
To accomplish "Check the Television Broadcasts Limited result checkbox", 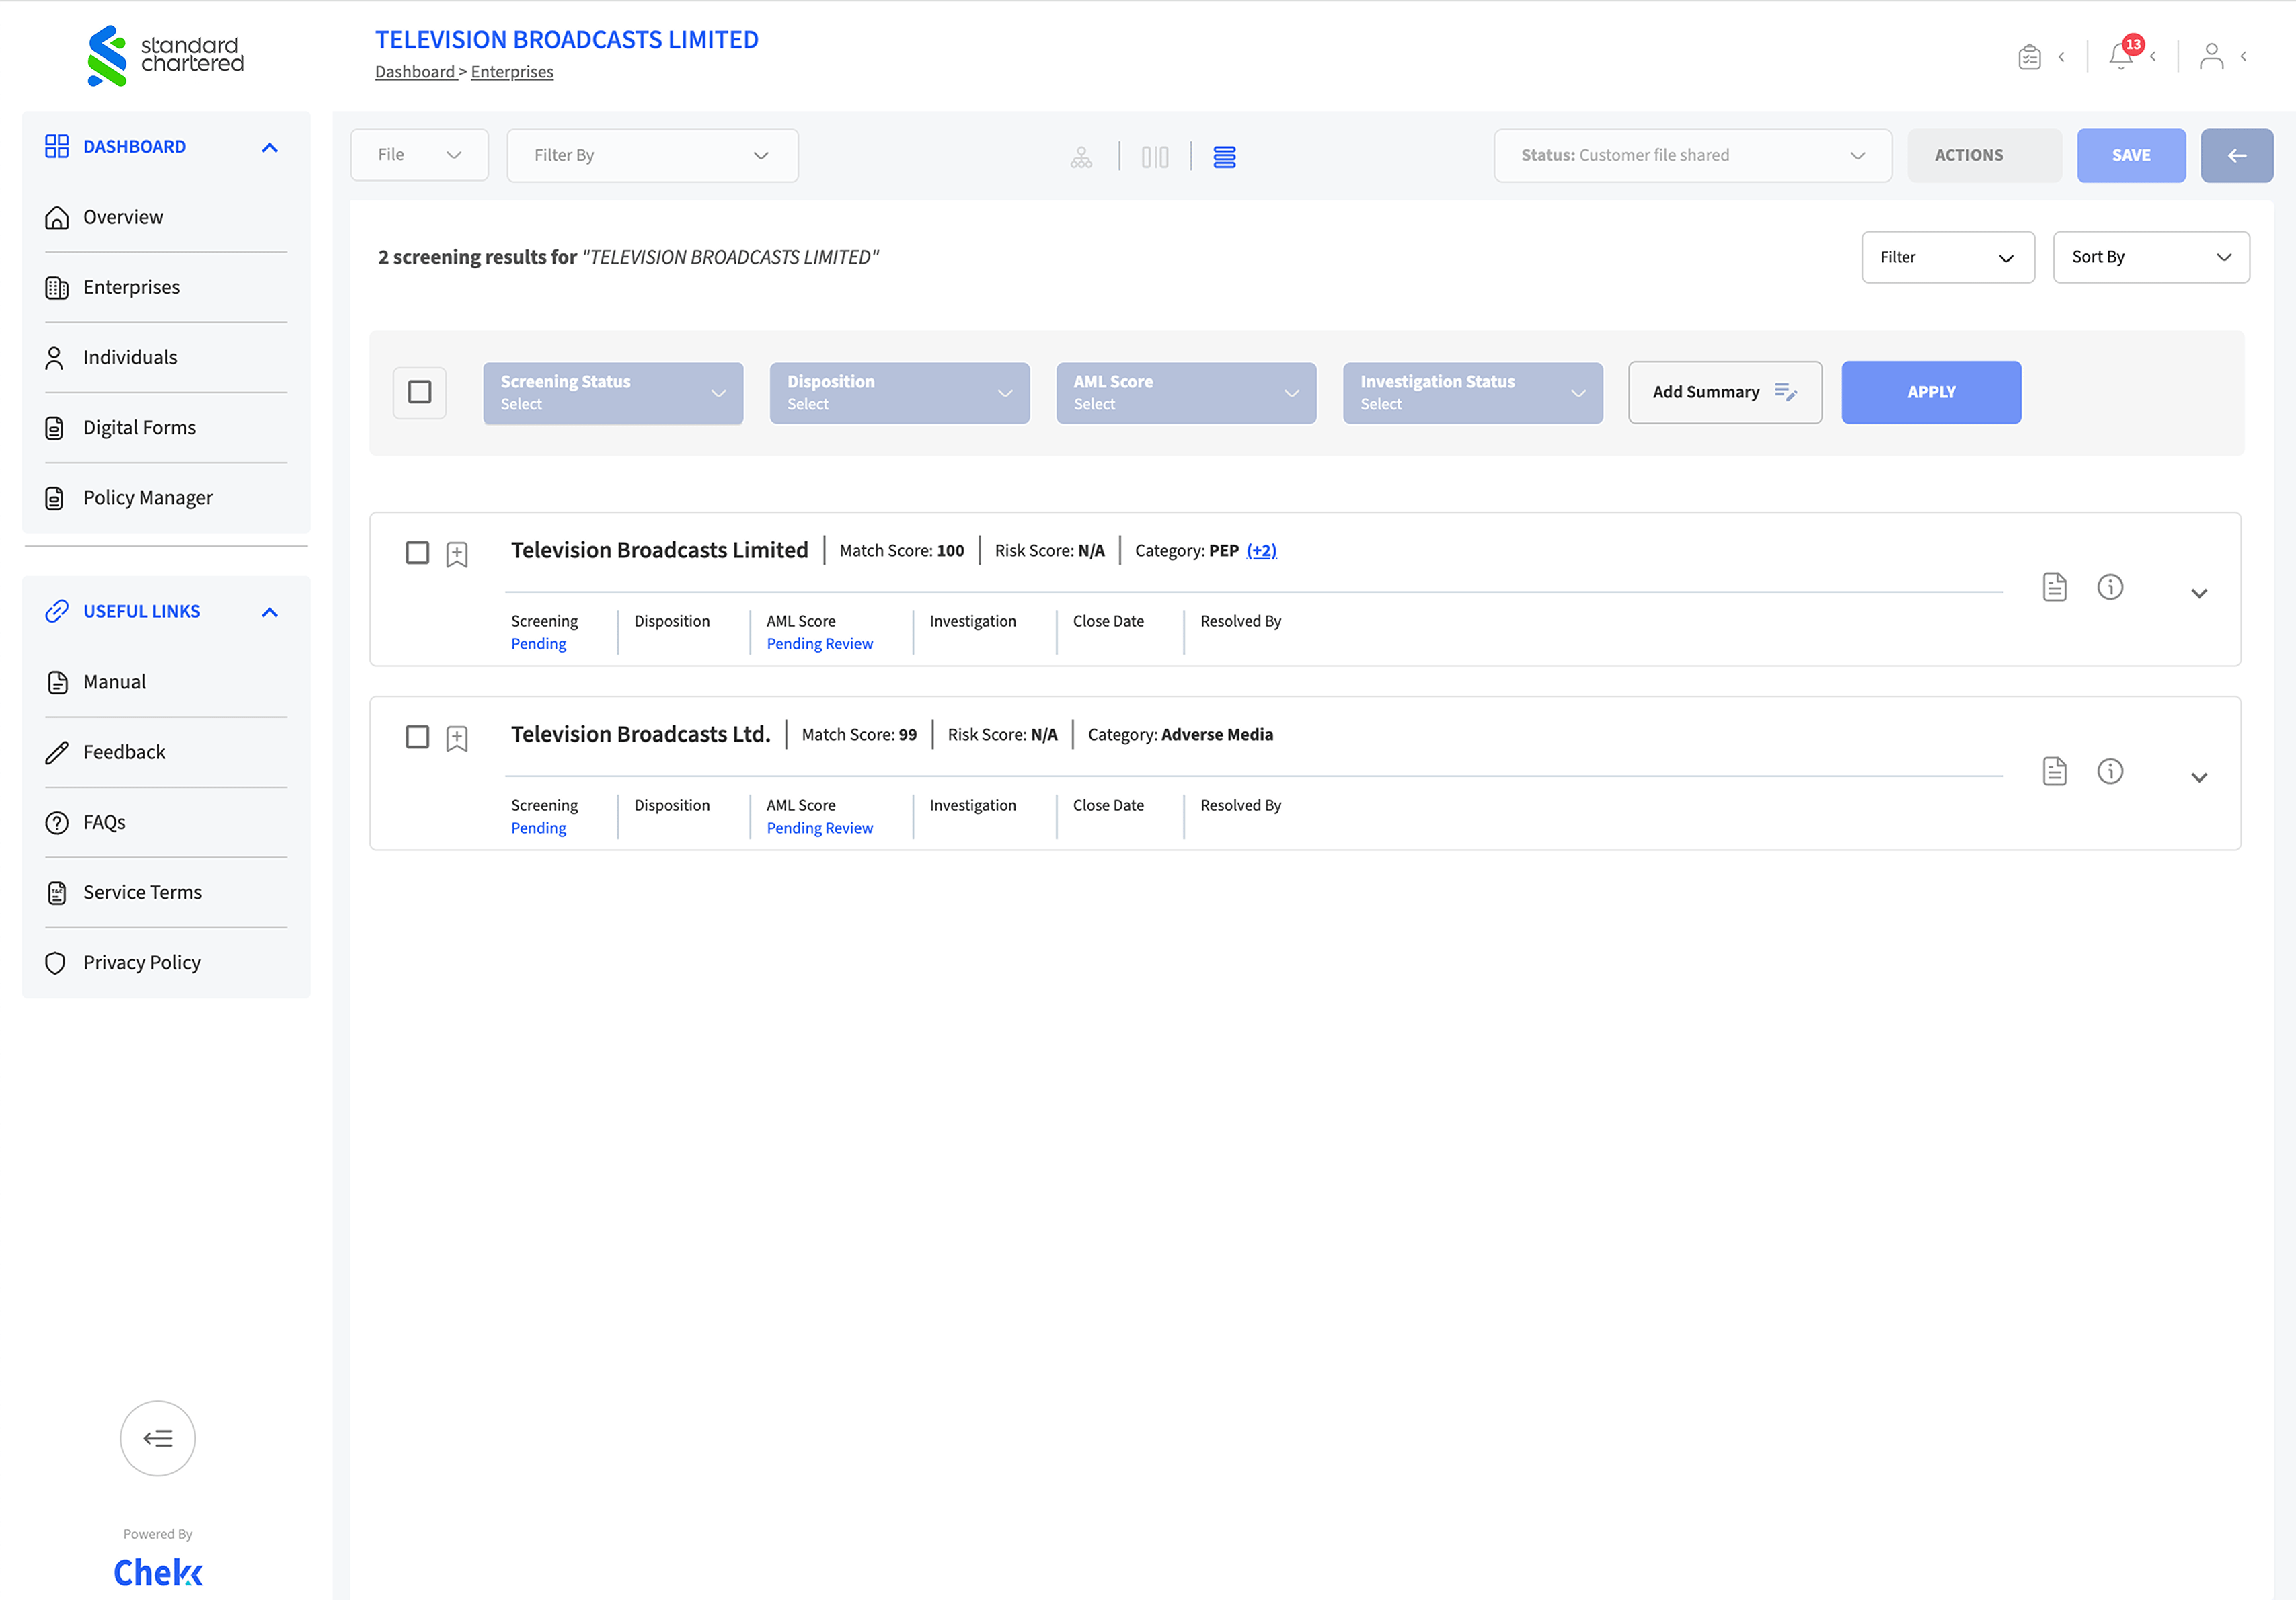I will tap(417, 553).
